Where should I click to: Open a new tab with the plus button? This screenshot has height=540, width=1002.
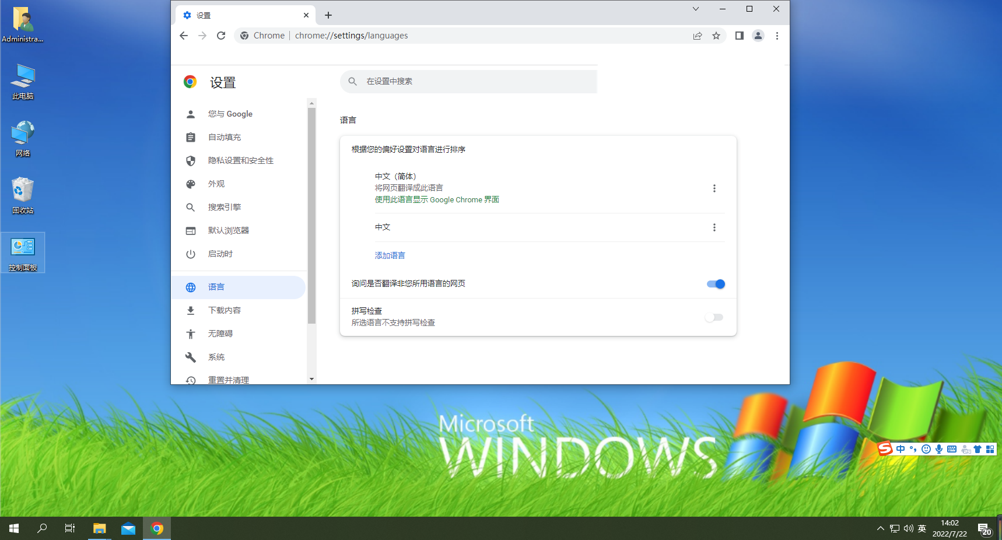pyautogui.click(x=328, y=15)
